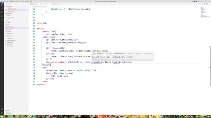
Task: Click the newBid variable on line 57
Action: [116, 62]
